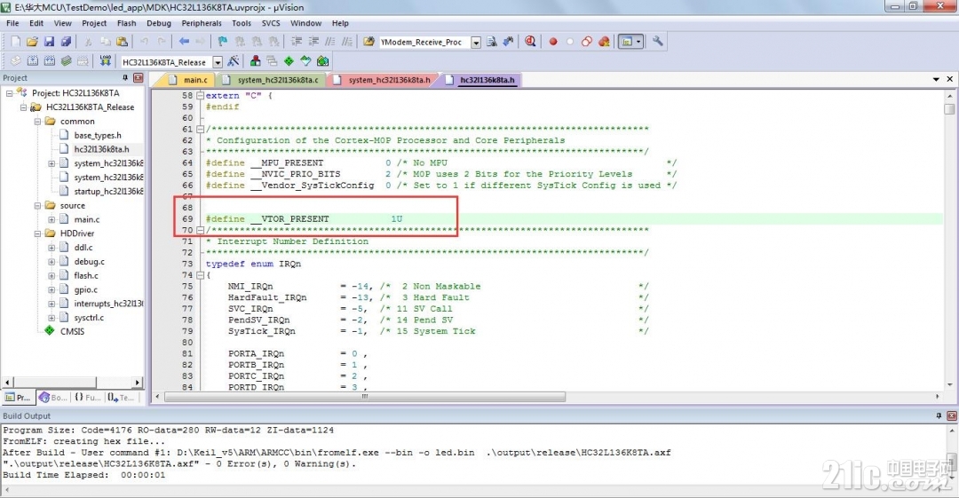959x498 pixels.
Task: Click the Select Software Packs icon
Action: pyautogui.click(x=305, y=61)
